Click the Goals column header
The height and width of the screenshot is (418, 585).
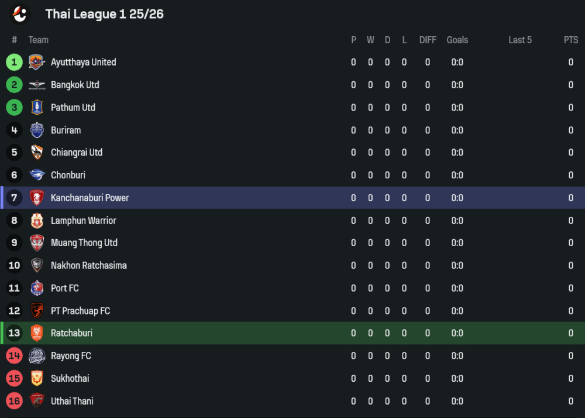coord(457,40)
